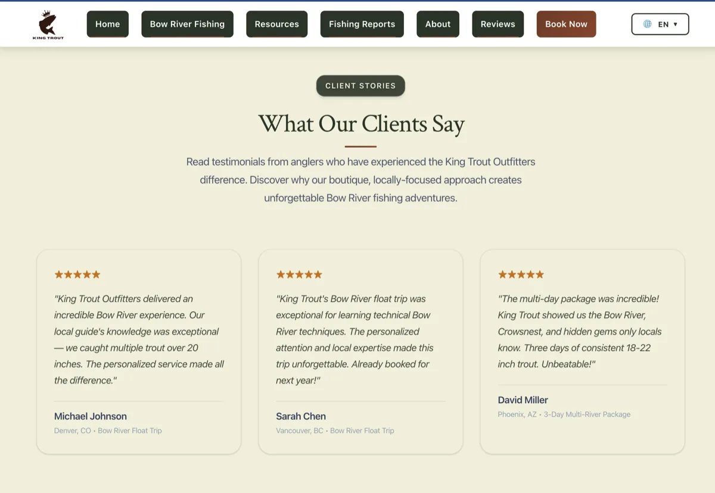Click the last star in Sarah Chen's rating

[318, 274]
